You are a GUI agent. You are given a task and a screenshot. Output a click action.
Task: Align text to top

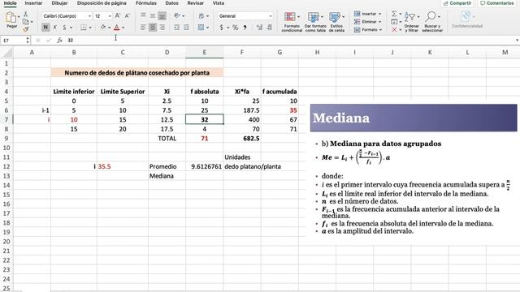pos(143,15)
